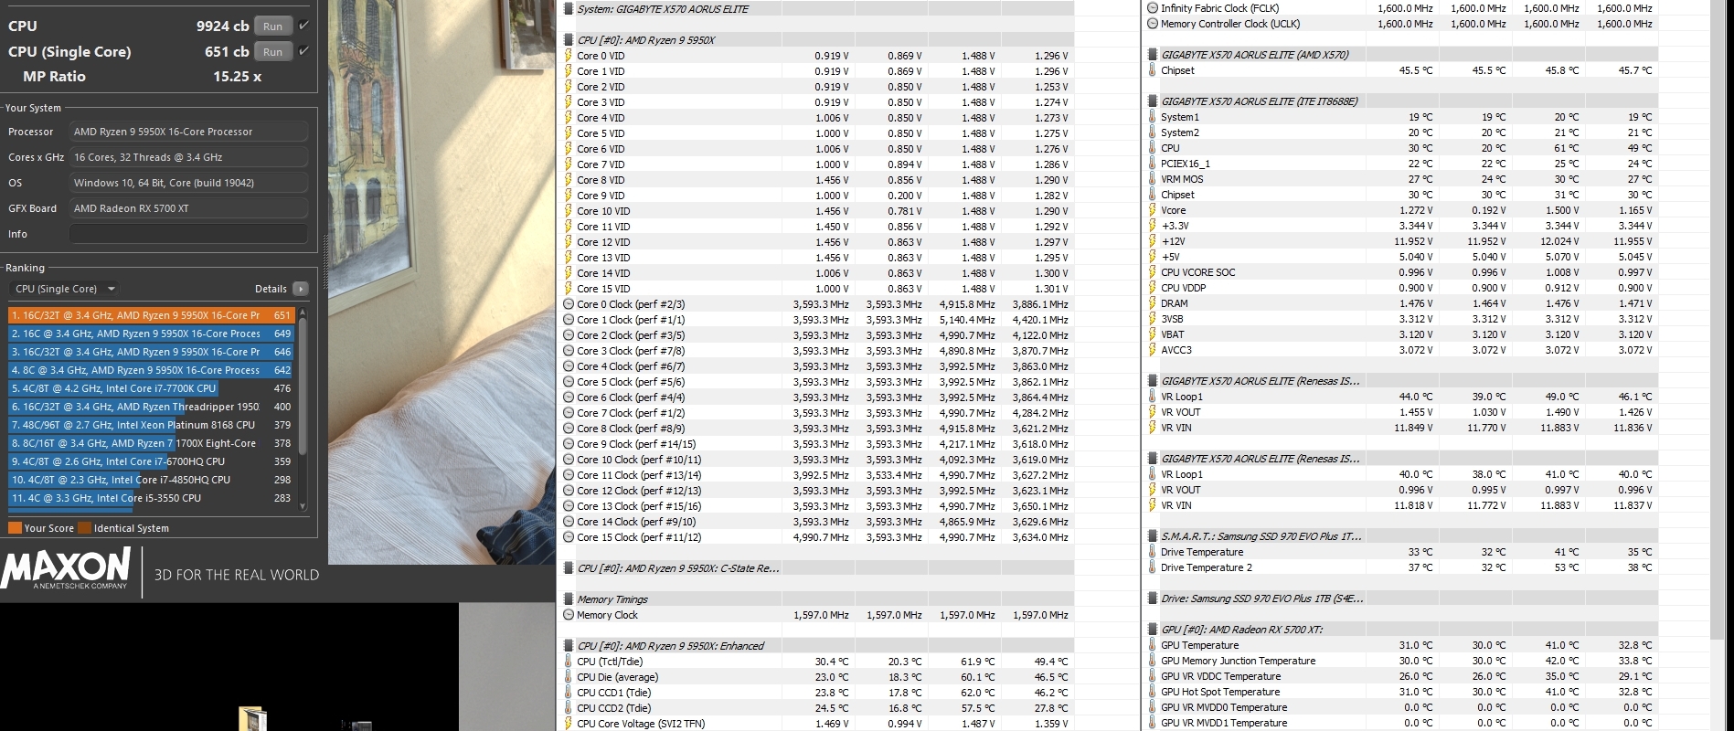The image size is (1734, 731).
Task: Run the CPU multi-core benchmark
Action: 273,26
